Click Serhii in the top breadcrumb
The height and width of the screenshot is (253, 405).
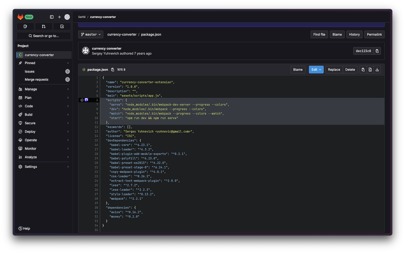pos(82,17)
